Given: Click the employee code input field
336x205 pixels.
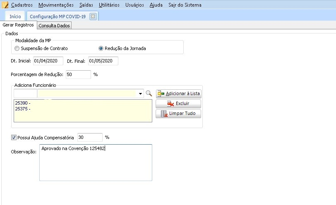Looking at the screenshot, I should 25,93.
